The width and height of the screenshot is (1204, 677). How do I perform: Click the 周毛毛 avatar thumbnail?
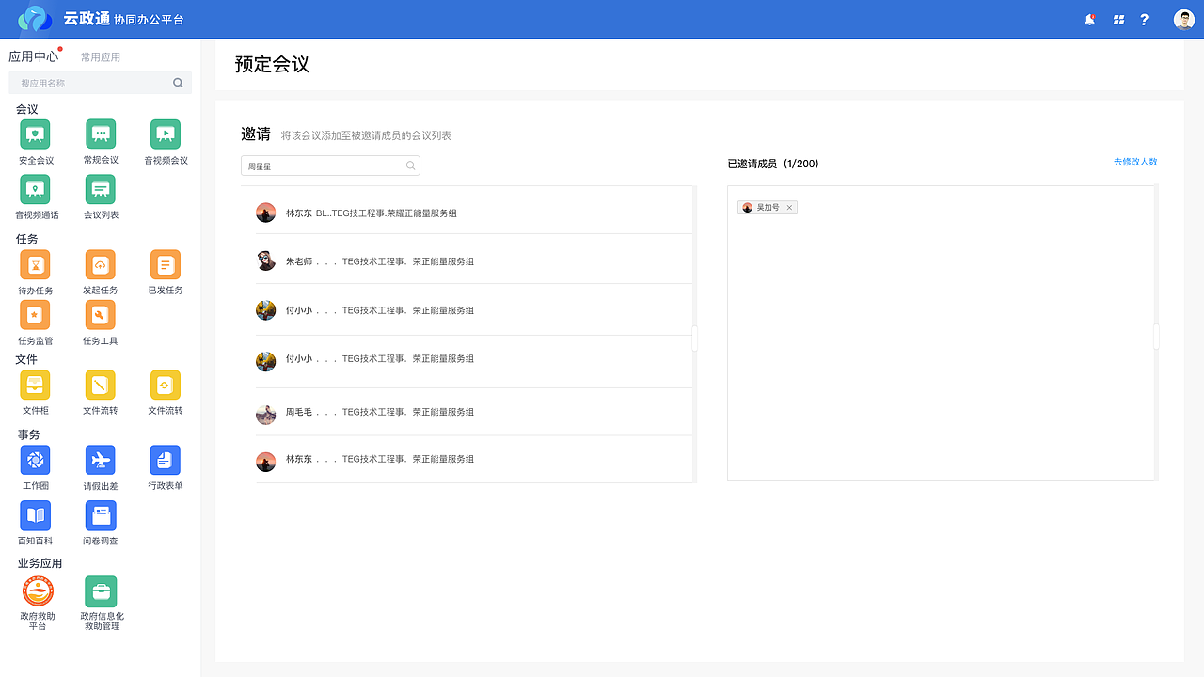tap(266, 415)
